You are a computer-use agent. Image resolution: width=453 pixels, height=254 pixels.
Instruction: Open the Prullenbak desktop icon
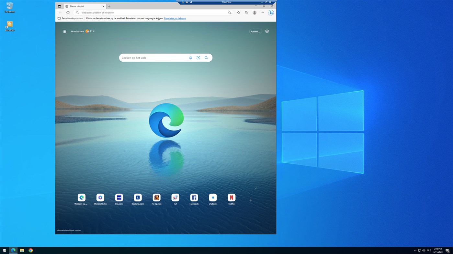10,7
